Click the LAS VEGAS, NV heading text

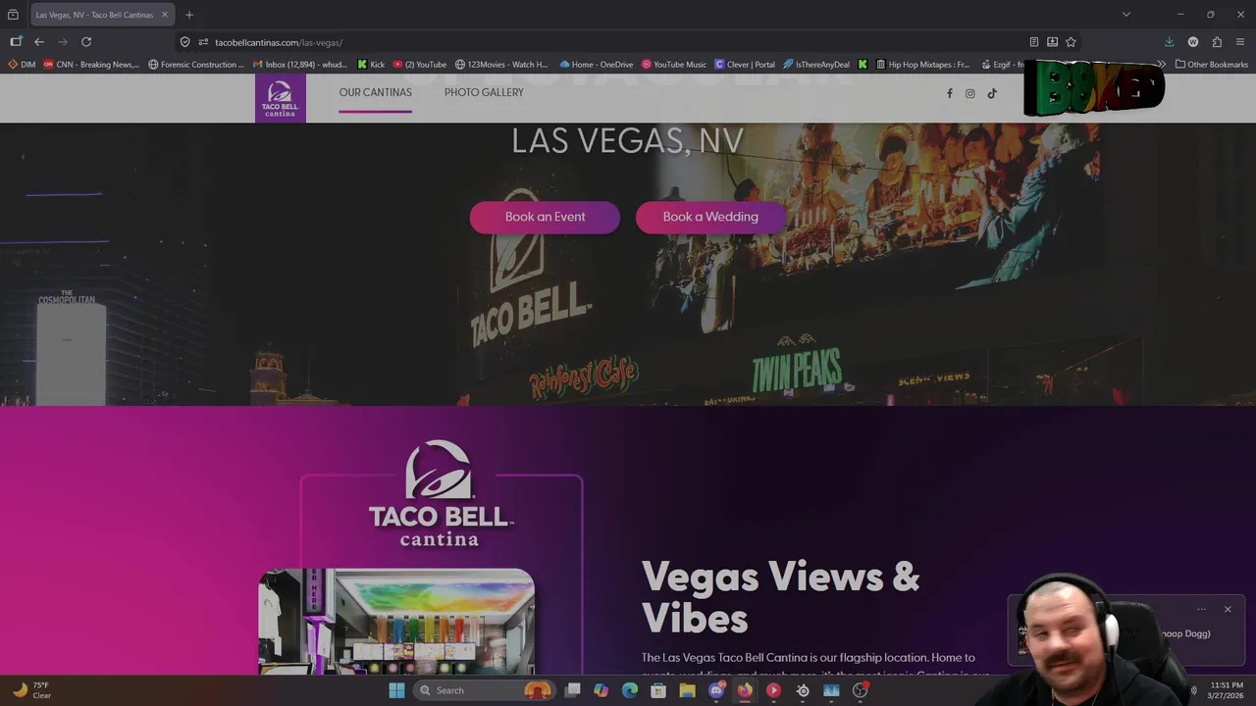[627, 140]
